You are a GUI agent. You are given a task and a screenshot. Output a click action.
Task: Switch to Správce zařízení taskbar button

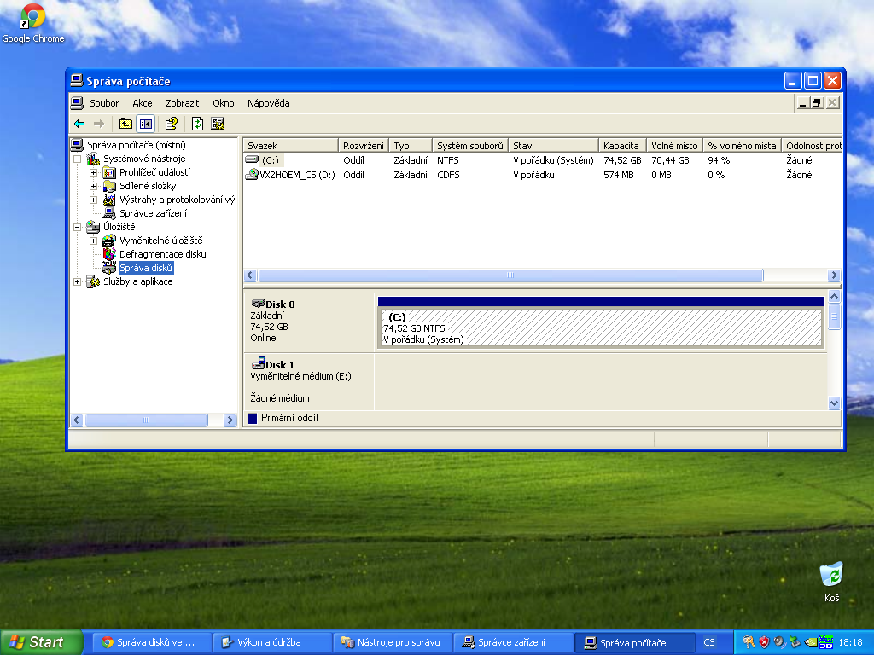click(513, 642)
